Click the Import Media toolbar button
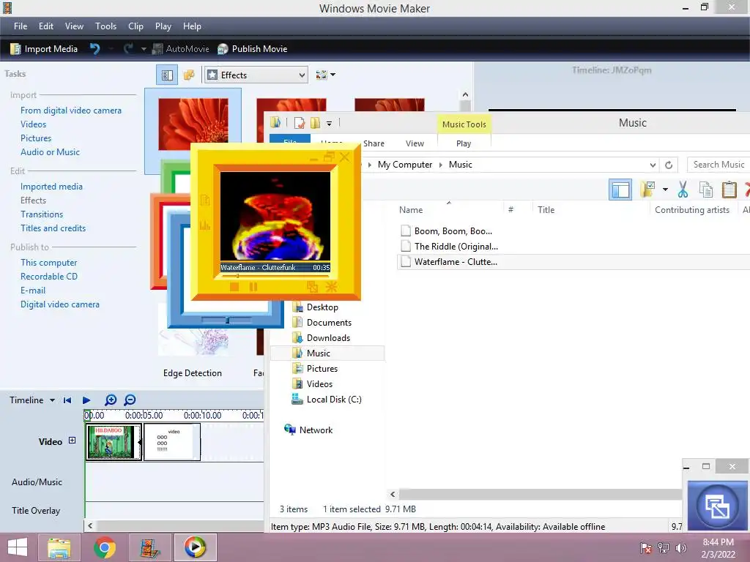Image resolution: width=750 pixels, height=562 pixels. tap(43, 49)
